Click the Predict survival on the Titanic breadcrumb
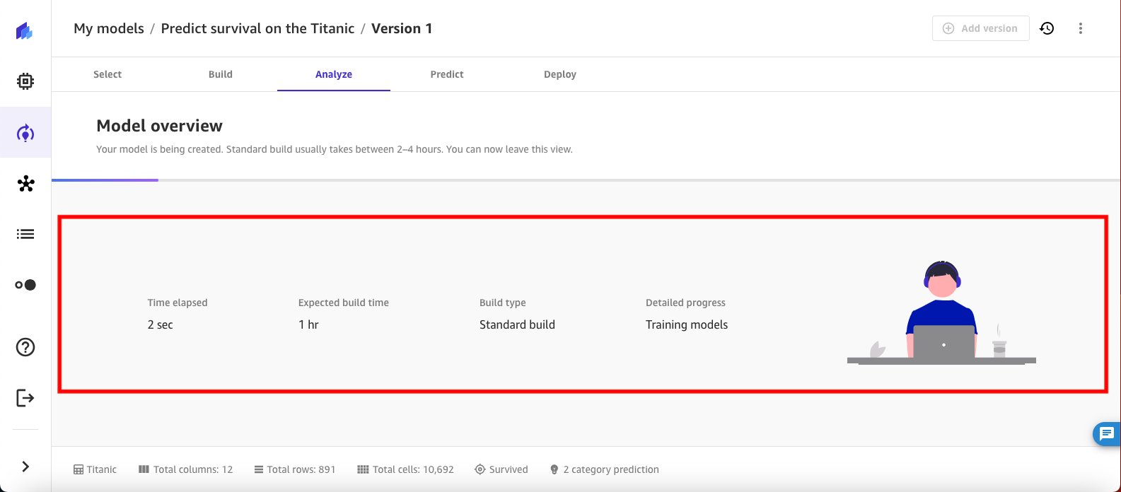The width and height of the screenshot is (1121, 492). (x=258, y=28)
